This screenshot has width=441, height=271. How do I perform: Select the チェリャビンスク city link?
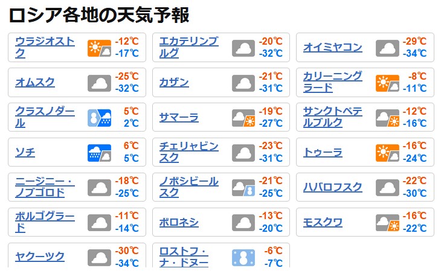click(x=188, y=152)
